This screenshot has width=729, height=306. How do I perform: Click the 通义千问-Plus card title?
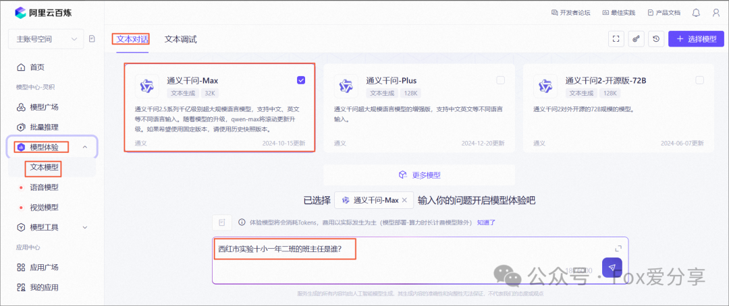(x=391, y=80)
